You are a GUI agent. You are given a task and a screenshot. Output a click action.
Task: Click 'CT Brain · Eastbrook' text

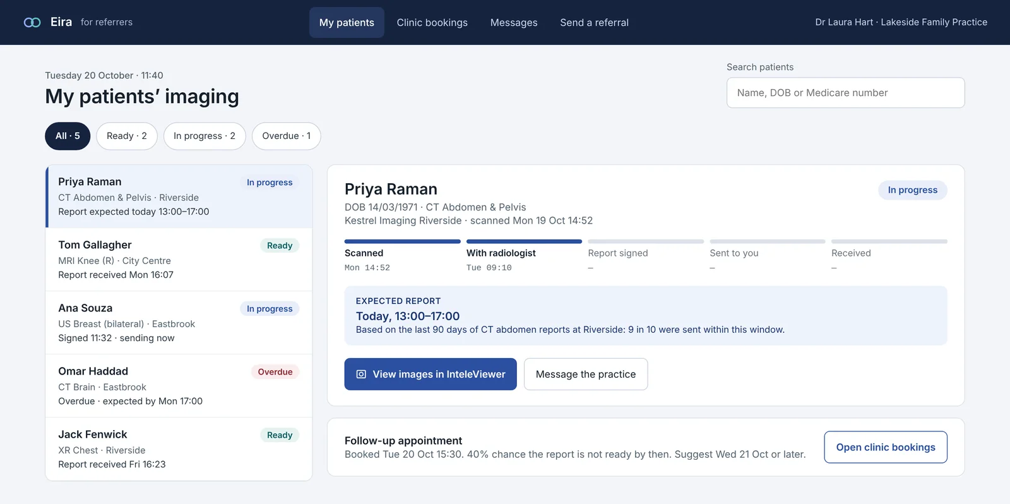(102, 387)
